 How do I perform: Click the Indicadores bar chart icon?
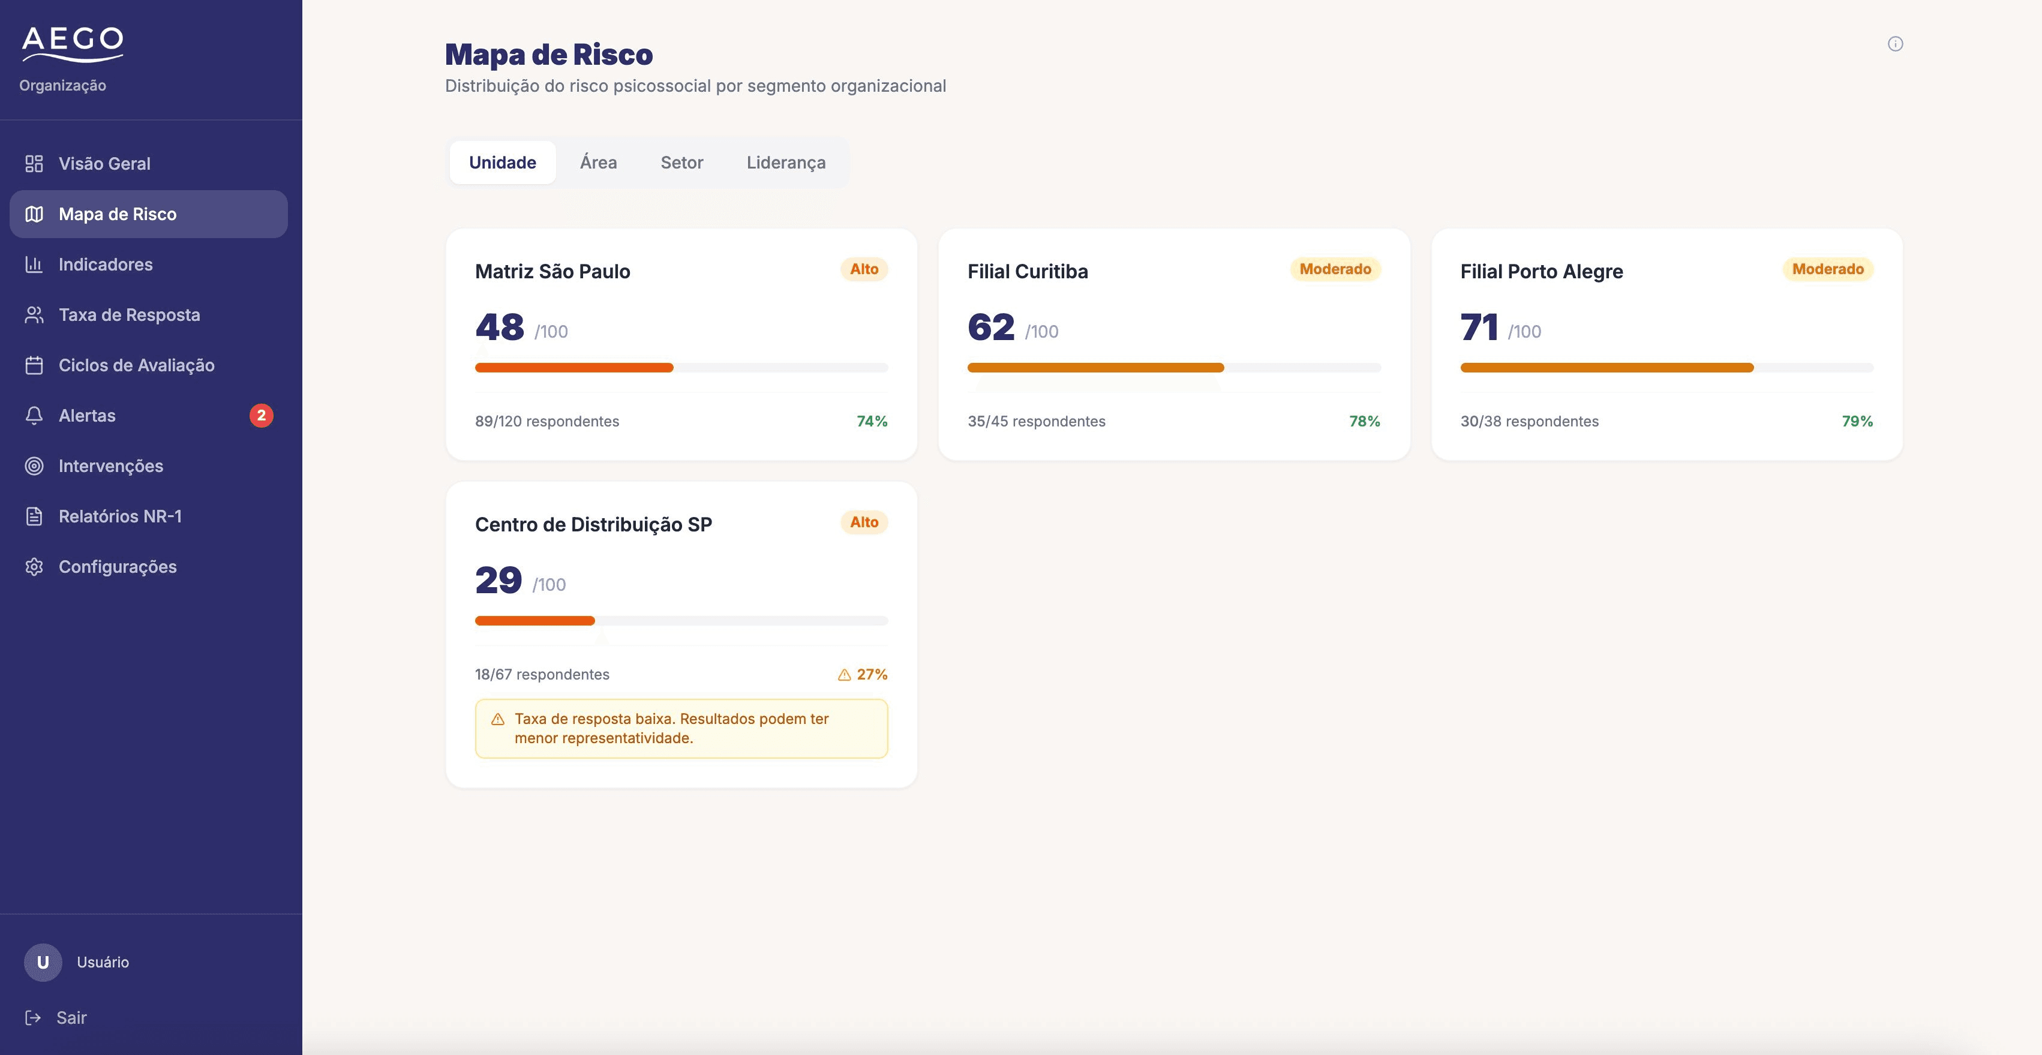(34, 264)
